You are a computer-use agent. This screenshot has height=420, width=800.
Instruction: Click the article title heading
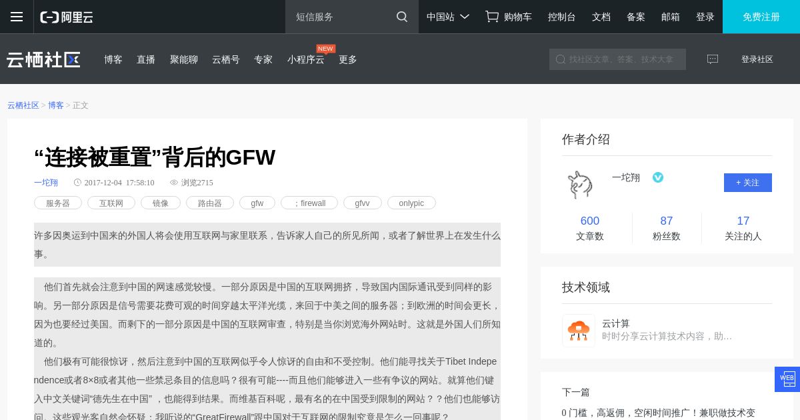(155, 157)
